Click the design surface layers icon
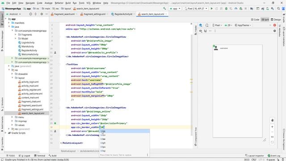This screenshot has height=161, width=286. click(x=201, y=25)
